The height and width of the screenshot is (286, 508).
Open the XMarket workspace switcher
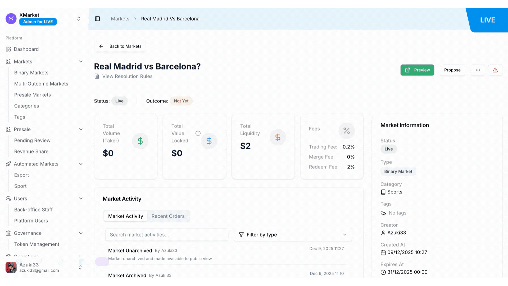(x=79, y=19)
